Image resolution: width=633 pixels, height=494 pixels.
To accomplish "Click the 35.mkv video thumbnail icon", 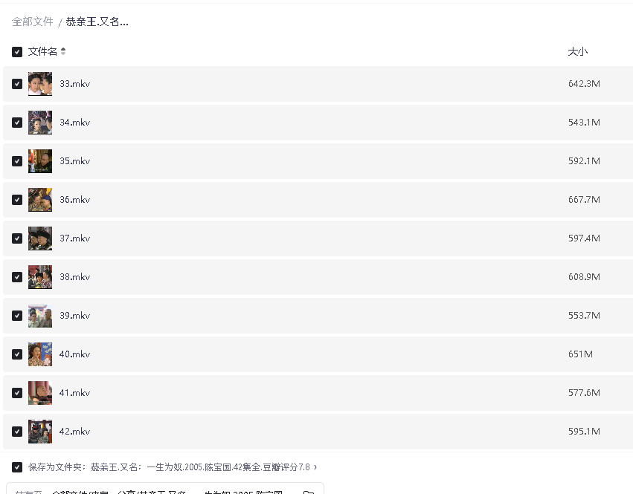I will (x=40, y=161).
